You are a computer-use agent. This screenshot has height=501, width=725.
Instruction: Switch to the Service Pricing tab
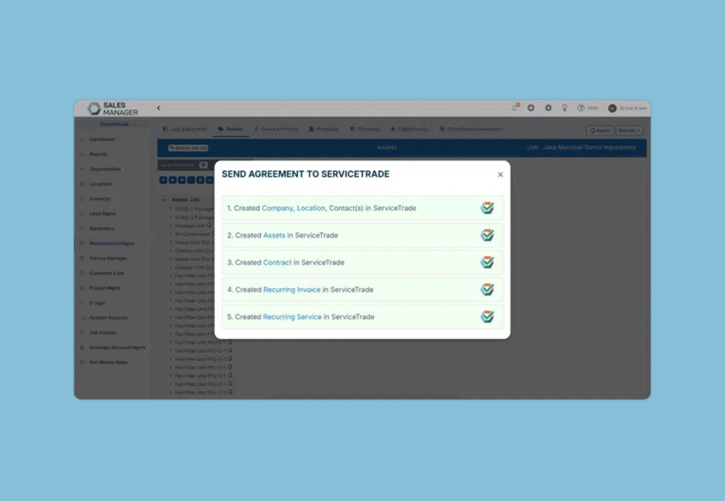[x=276, y=129]
